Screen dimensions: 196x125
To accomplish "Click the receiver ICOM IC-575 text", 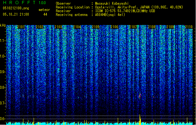I will (125, 11).
